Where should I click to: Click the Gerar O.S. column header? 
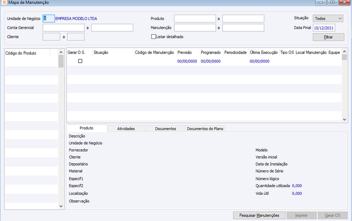pyautogui.click(x=80, y=53)
